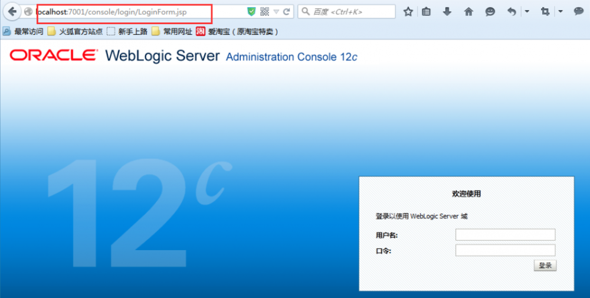Open 火狐官方站点 bookmark folder
This screenshot has height=298, width=590.
(x=76, y=32)
